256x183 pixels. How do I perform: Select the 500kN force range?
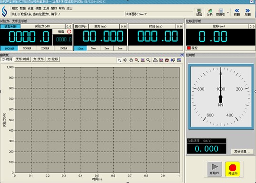click(27, 48)
